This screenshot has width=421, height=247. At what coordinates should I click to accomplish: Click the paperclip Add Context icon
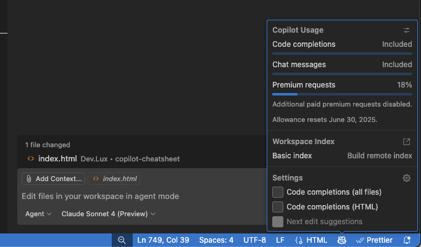[29, 179]
